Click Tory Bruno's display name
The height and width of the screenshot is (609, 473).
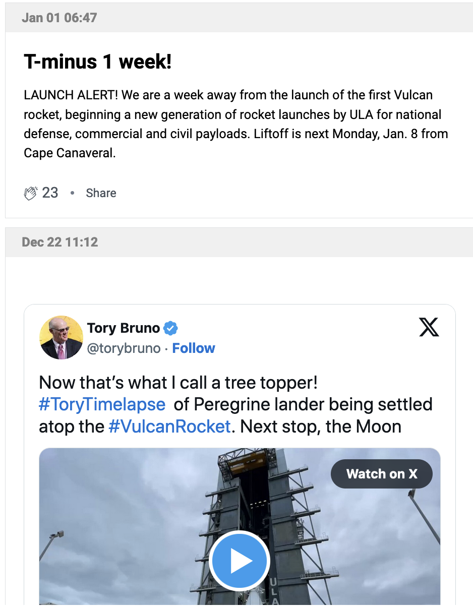(123, 328)
